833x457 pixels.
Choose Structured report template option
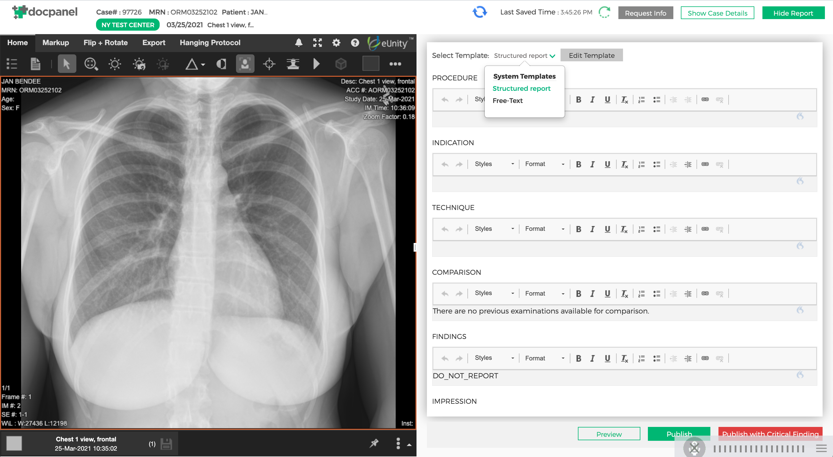point(521,89)
